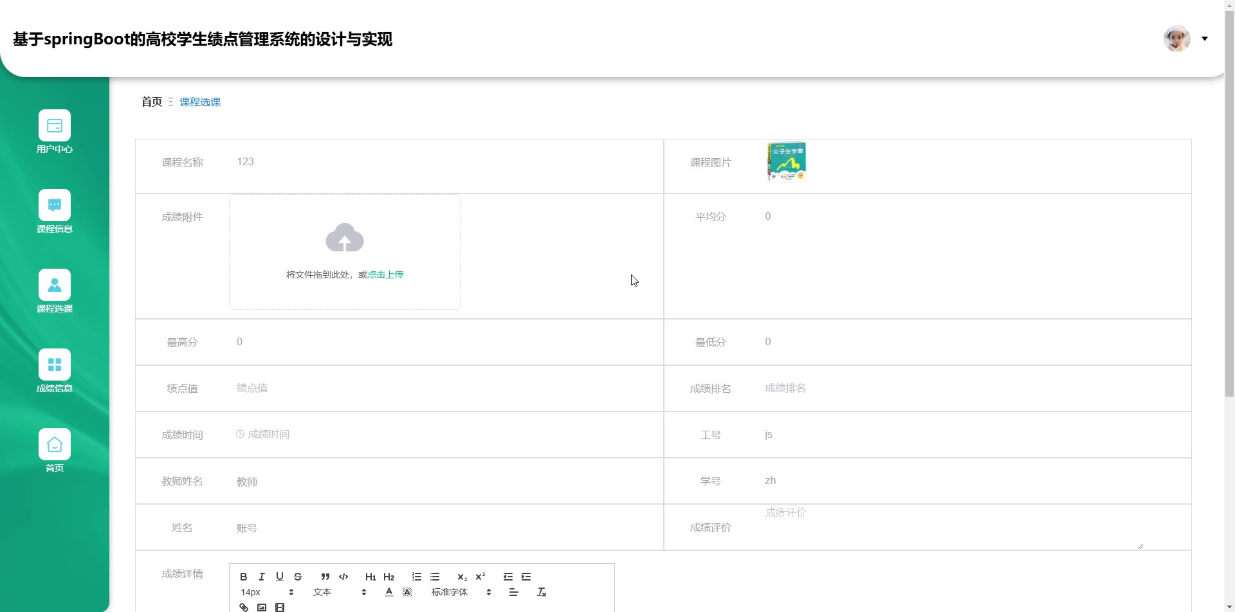Viewport: 1235px width, 612px height.
Task: Apply Heading 2 in the editor
Action: pyautogui.click(x=389, y=577)
